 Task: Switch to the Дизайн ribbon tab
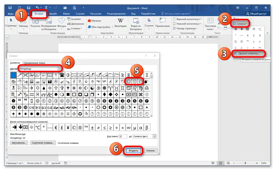point(53,14)
